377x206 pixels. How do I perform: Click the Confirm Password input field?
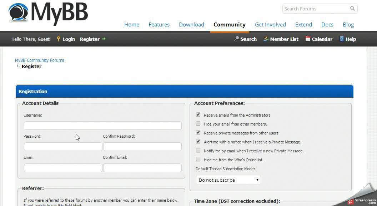click(142, 147)
